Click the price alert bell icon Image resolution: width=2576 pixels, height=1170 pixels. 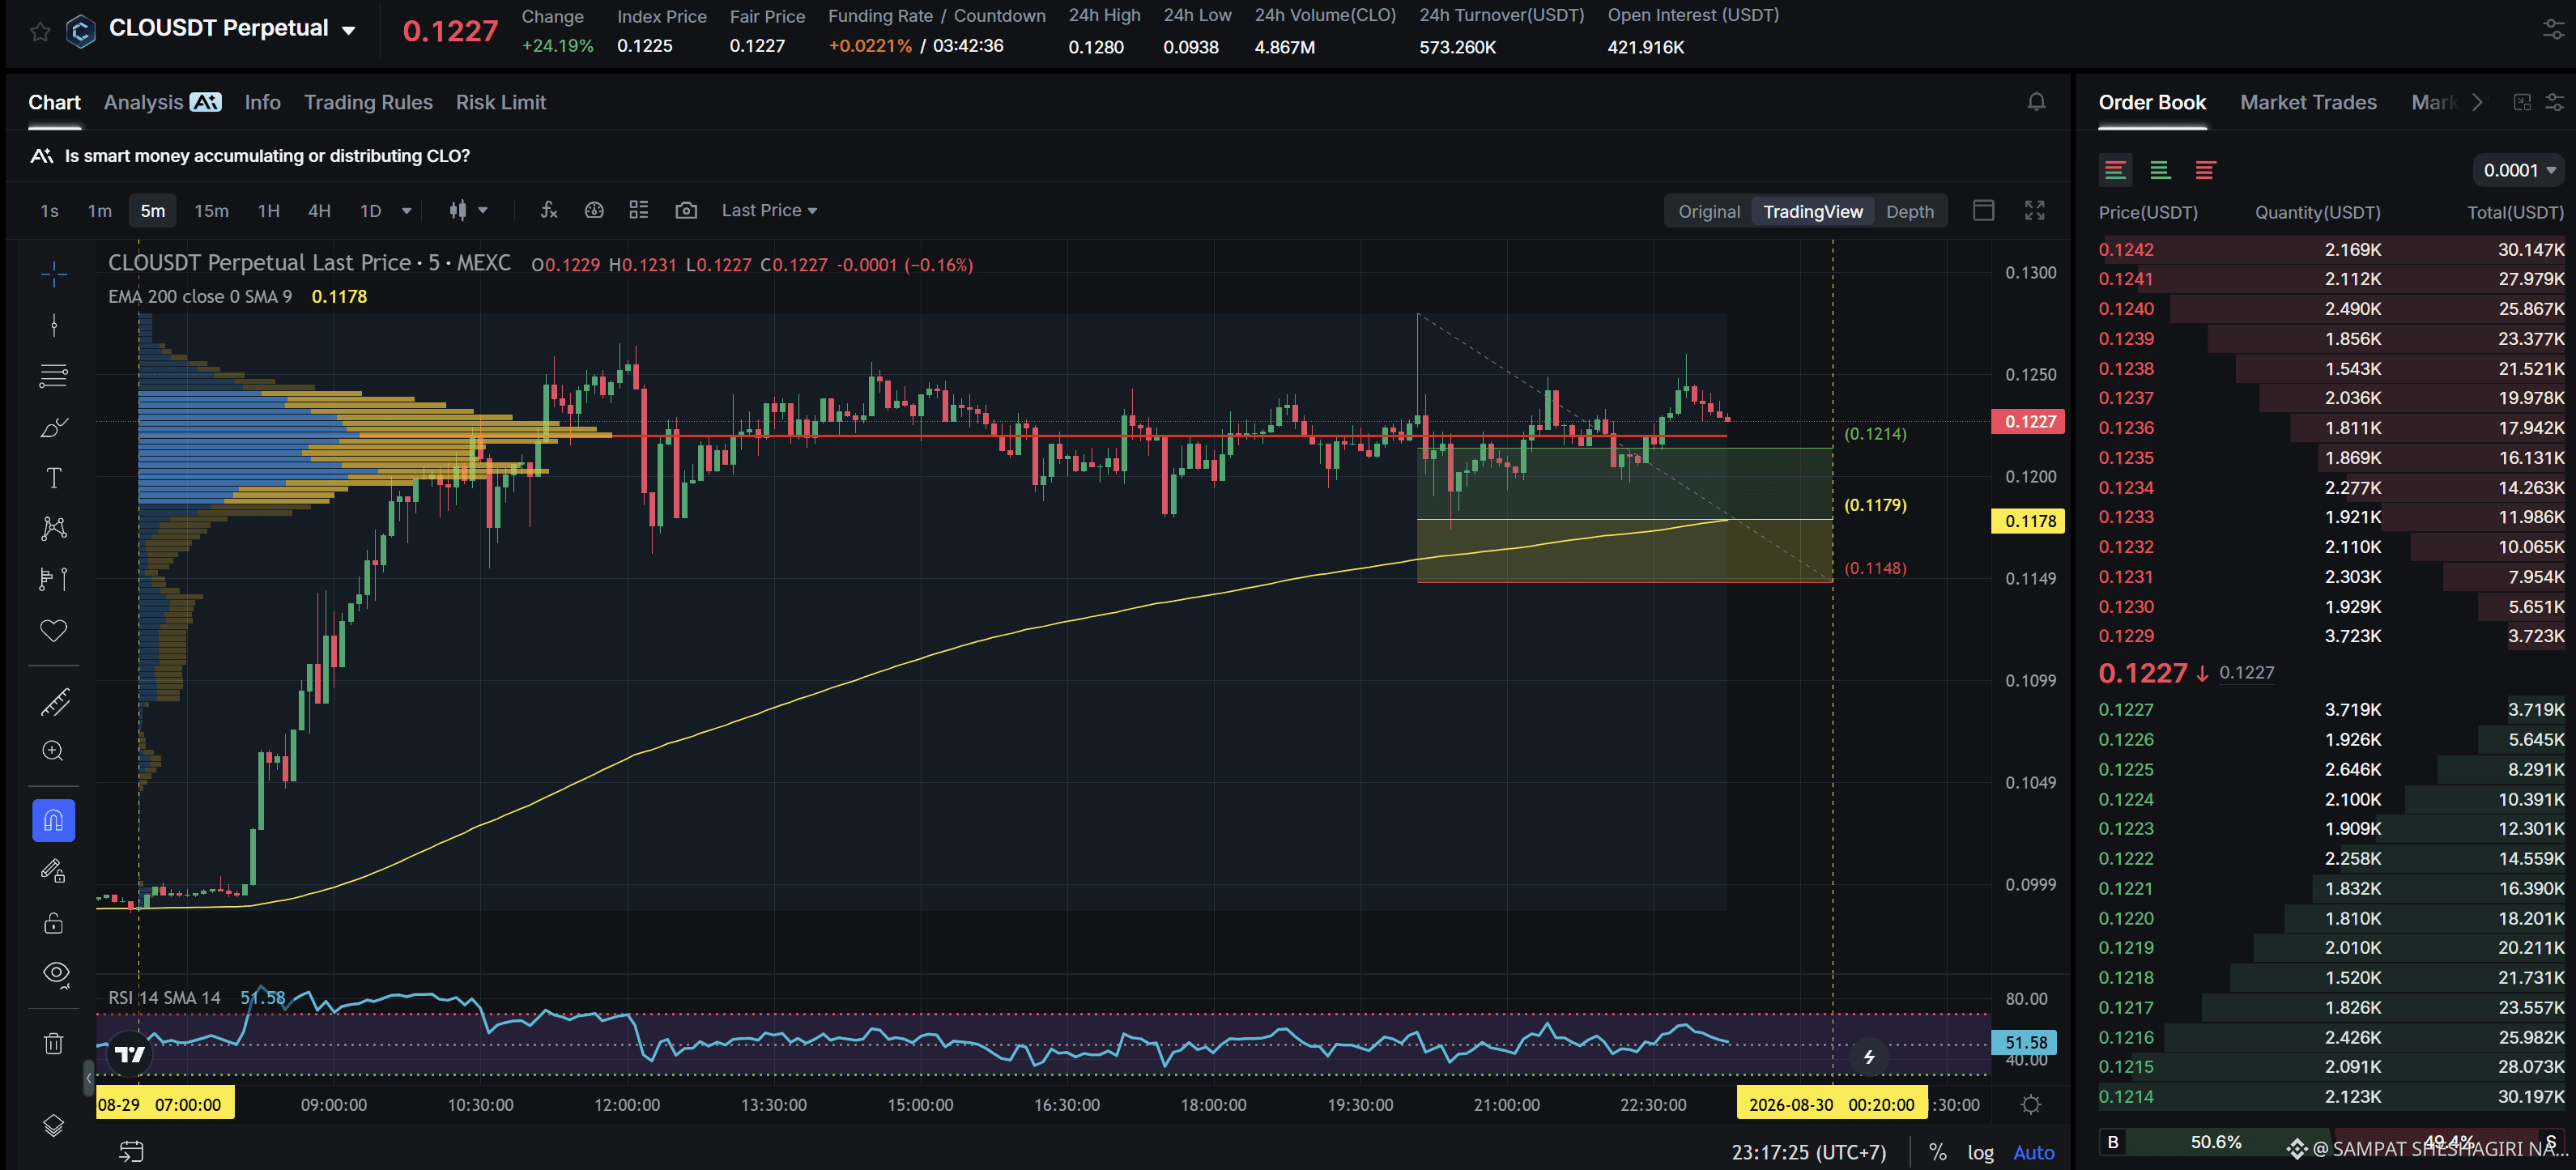coord(2036,102)
